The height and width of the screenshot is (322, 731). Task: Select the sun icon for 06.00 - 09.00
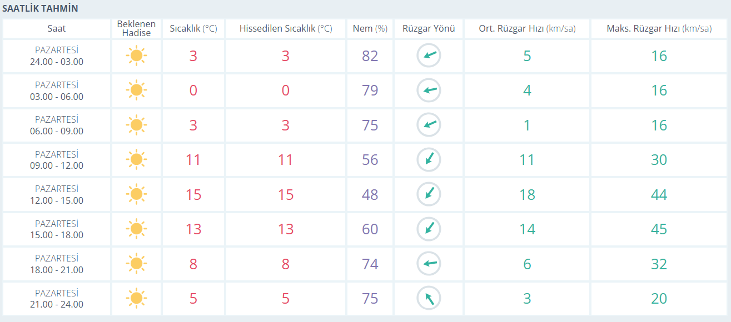pos(136,125)
